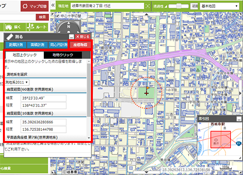Switch to 地図上クリック tab

pyautogui.click(x=25, y=55)
